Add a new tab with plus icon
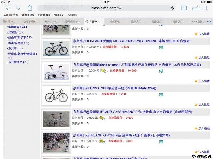This screenshot has height=159, width=213. coord(206,8)
